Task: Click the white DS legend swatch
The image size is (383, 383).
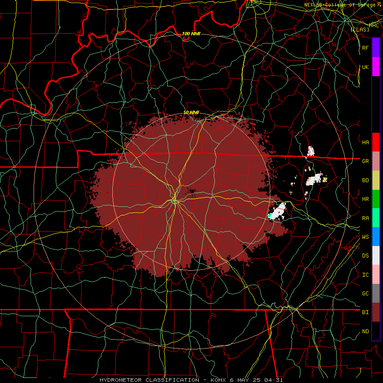Action: tap(376, 255)
